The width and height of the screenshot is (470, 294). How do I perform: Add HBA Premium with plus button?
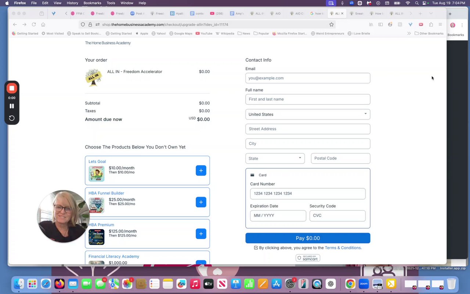[x=201, y=234]
